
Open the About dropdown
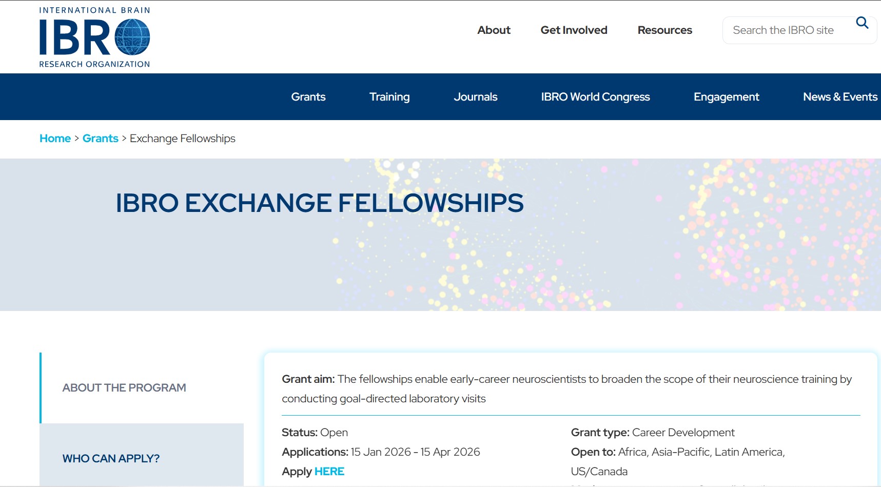[x=493, y=30]
